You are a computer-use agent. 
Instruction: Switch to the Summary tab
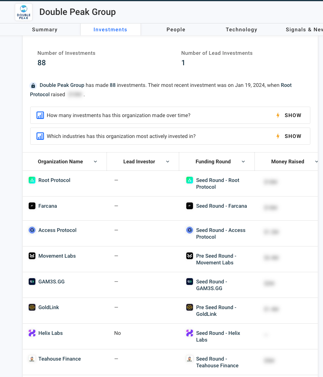[x=45, y=29]
